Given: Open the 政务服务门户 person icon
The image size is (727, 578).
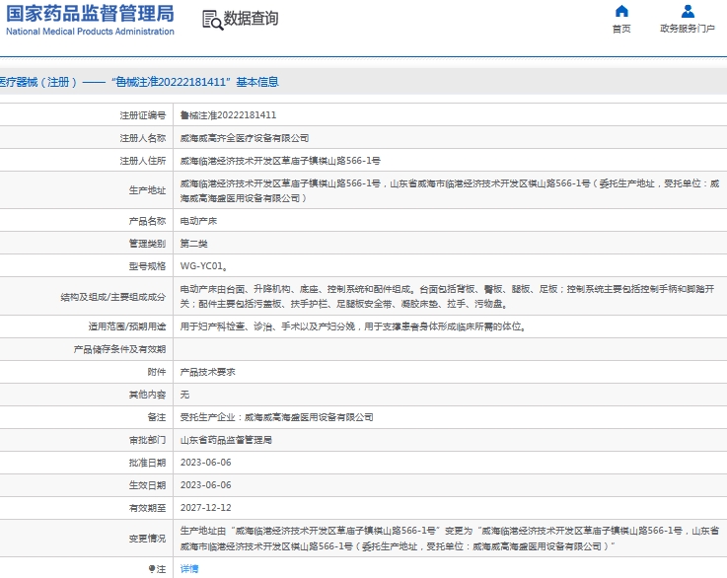Looking at the screenshot, I should (688, 11).
